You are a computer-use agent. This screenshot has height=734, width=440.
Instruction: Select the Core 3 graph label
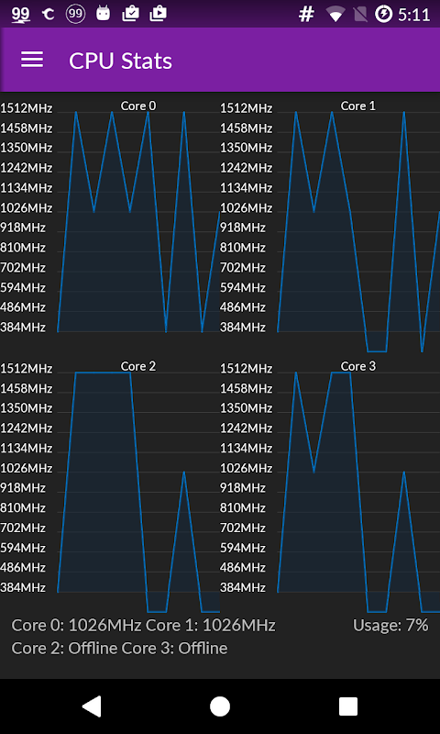(x=358, y=366)
